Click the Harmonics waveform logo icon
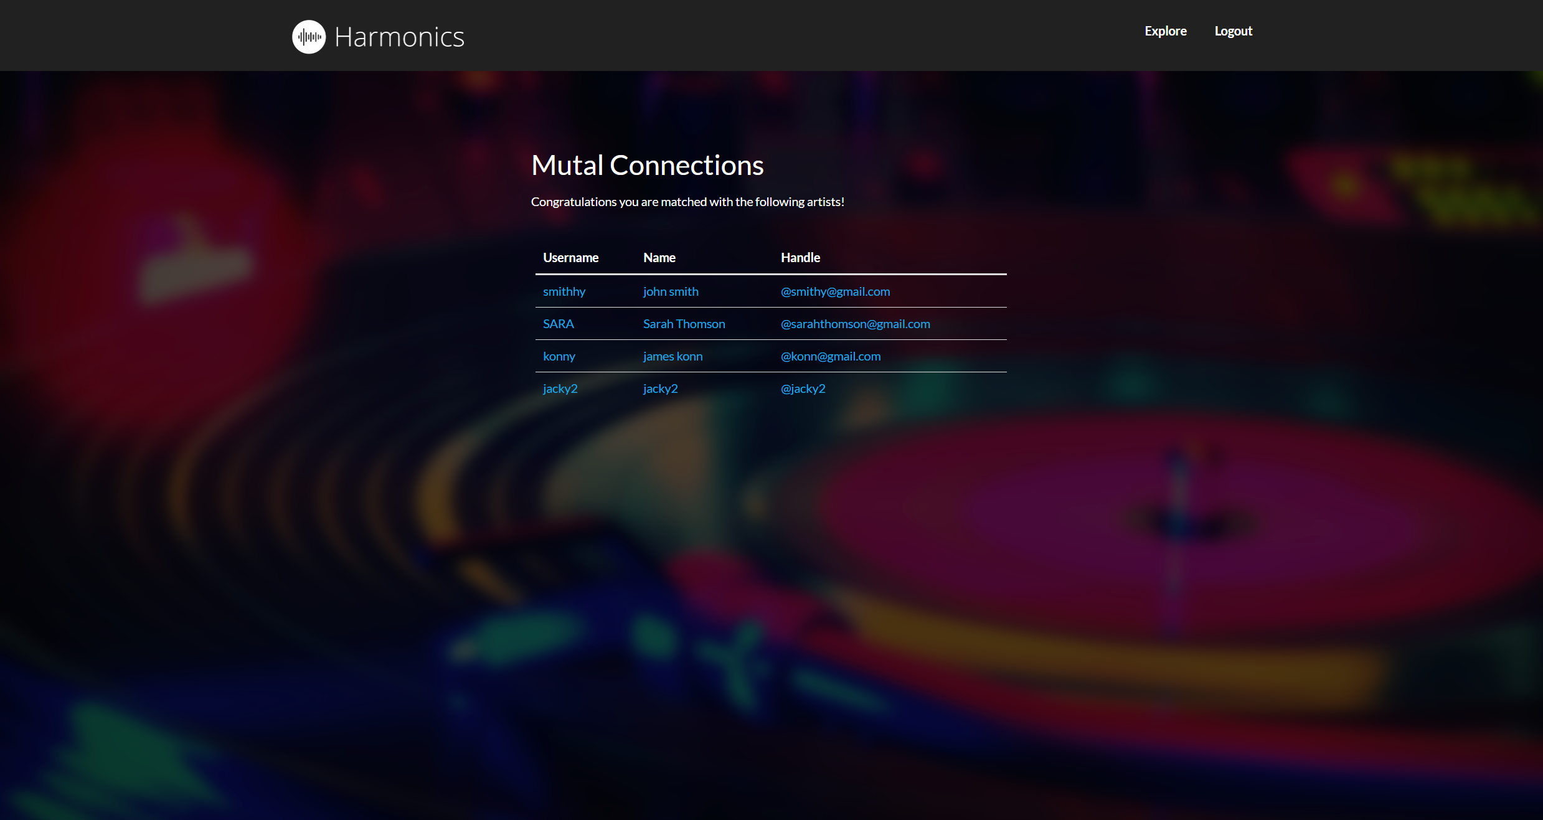The height and width of the screenshot is (820, 1543). pos(309,37)
